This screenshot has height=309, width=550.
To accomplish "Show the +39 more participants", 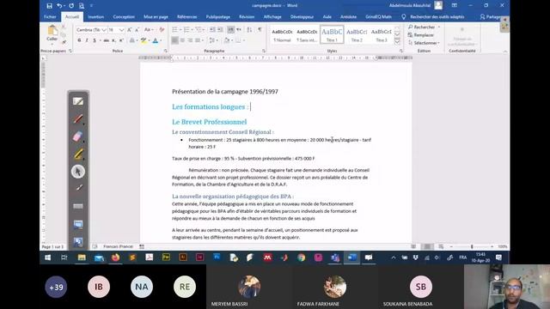I will coord(56,287).
